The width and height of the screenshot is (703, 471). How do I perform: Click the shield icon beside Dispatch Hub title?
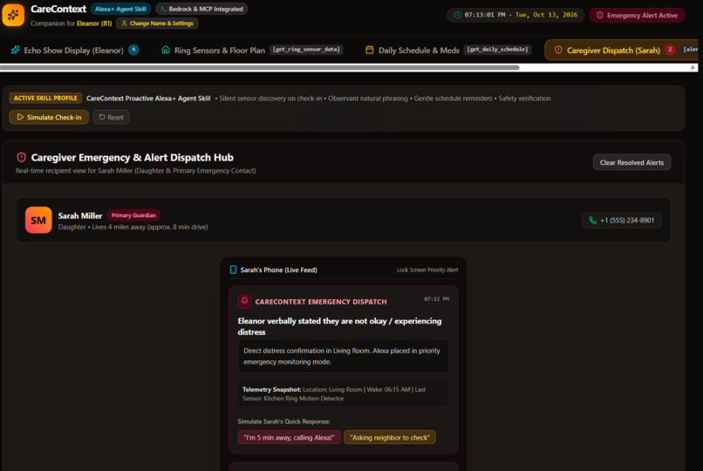click(21, 157)
